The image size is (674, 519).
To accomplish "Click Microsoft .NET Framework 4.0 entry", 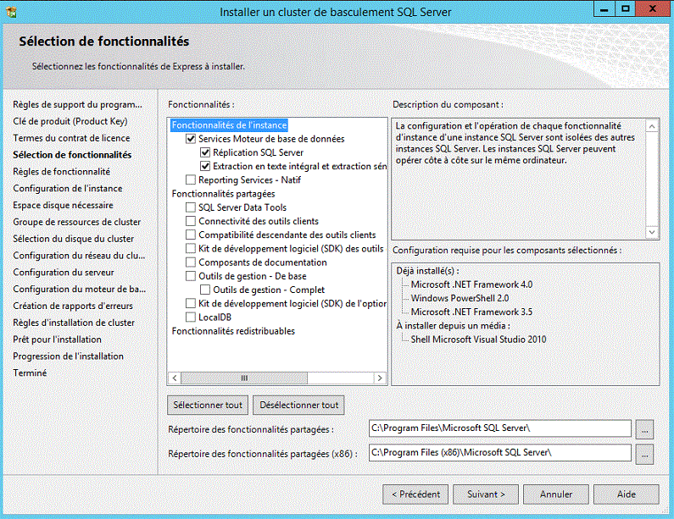I will click(x=471, y=284).
